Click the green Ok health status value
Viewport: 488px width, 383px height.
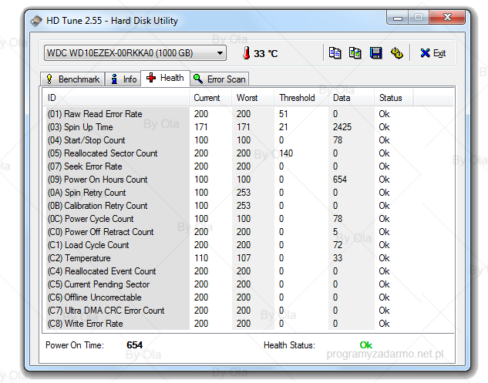coord(365,344)
